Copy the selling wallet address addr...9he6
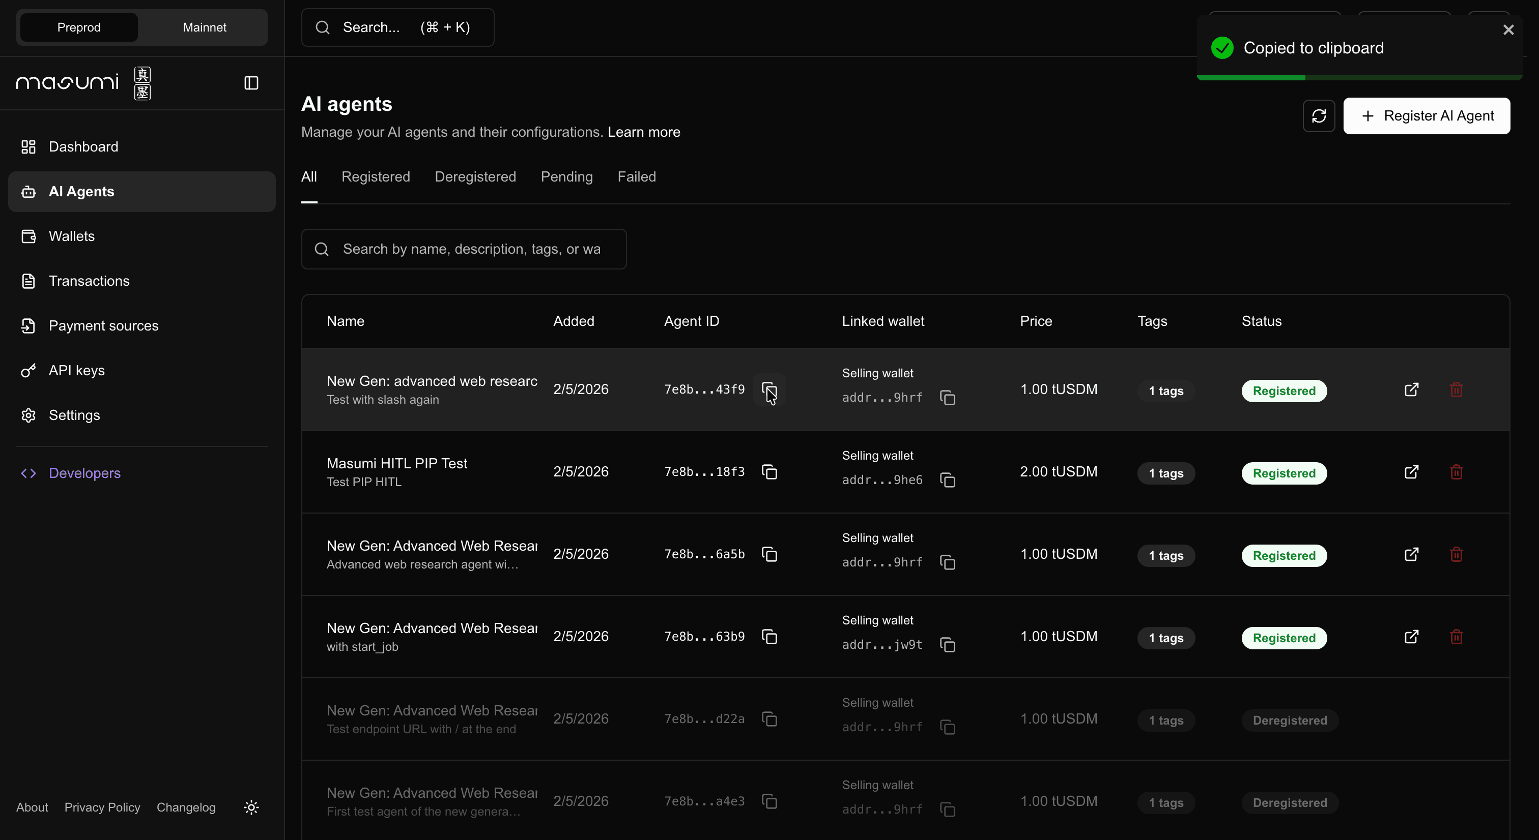 click(947, 479)
